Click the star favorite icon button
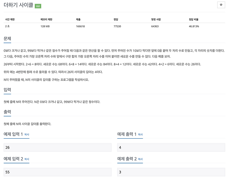This screenshot has width=235, height=178. (221, 5)
